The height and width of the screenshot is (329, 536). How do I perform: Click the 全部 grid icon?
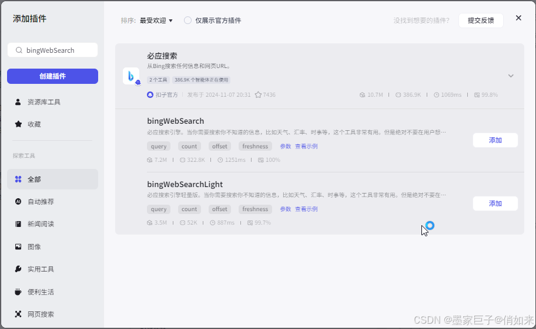[18, 179]
